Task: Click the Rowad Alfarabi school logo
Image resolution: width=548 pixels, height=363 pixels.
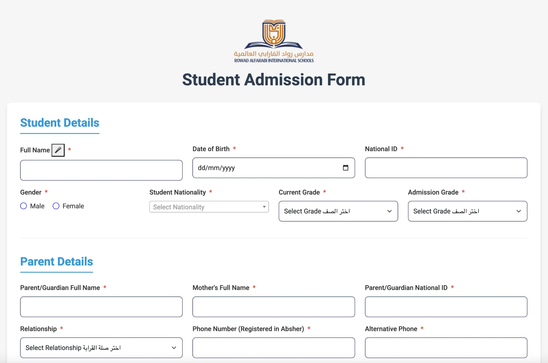Action: [273, 41]
